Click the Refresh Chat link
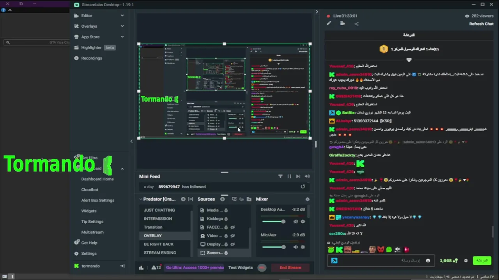The image size is (499, 280). [481, 24]
